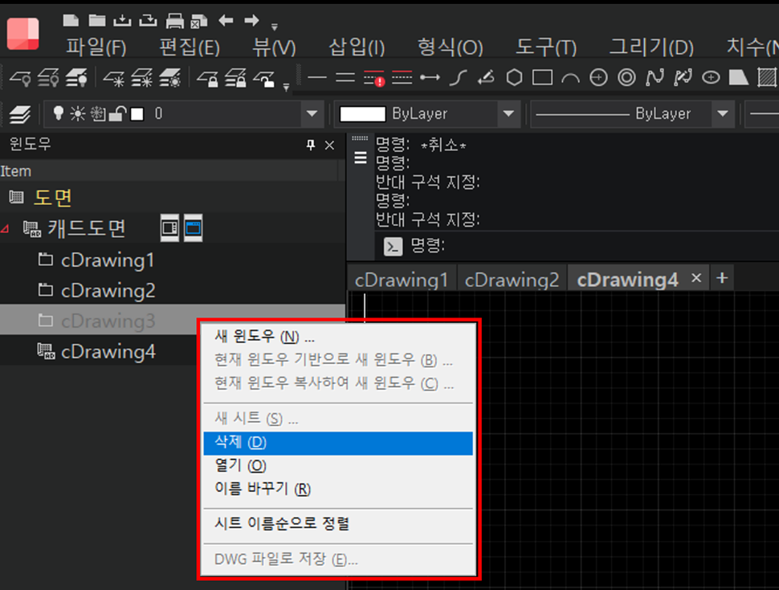Switch to the tiled window layout icon
This screenshot has height=590, width=779.
click(170, 228)
